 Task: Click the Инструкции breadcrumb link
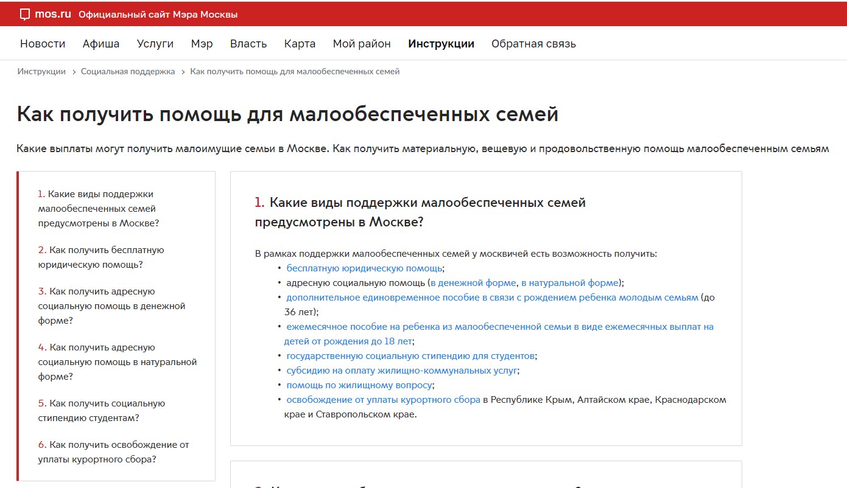pyautogui.click(x=41, y=71)
